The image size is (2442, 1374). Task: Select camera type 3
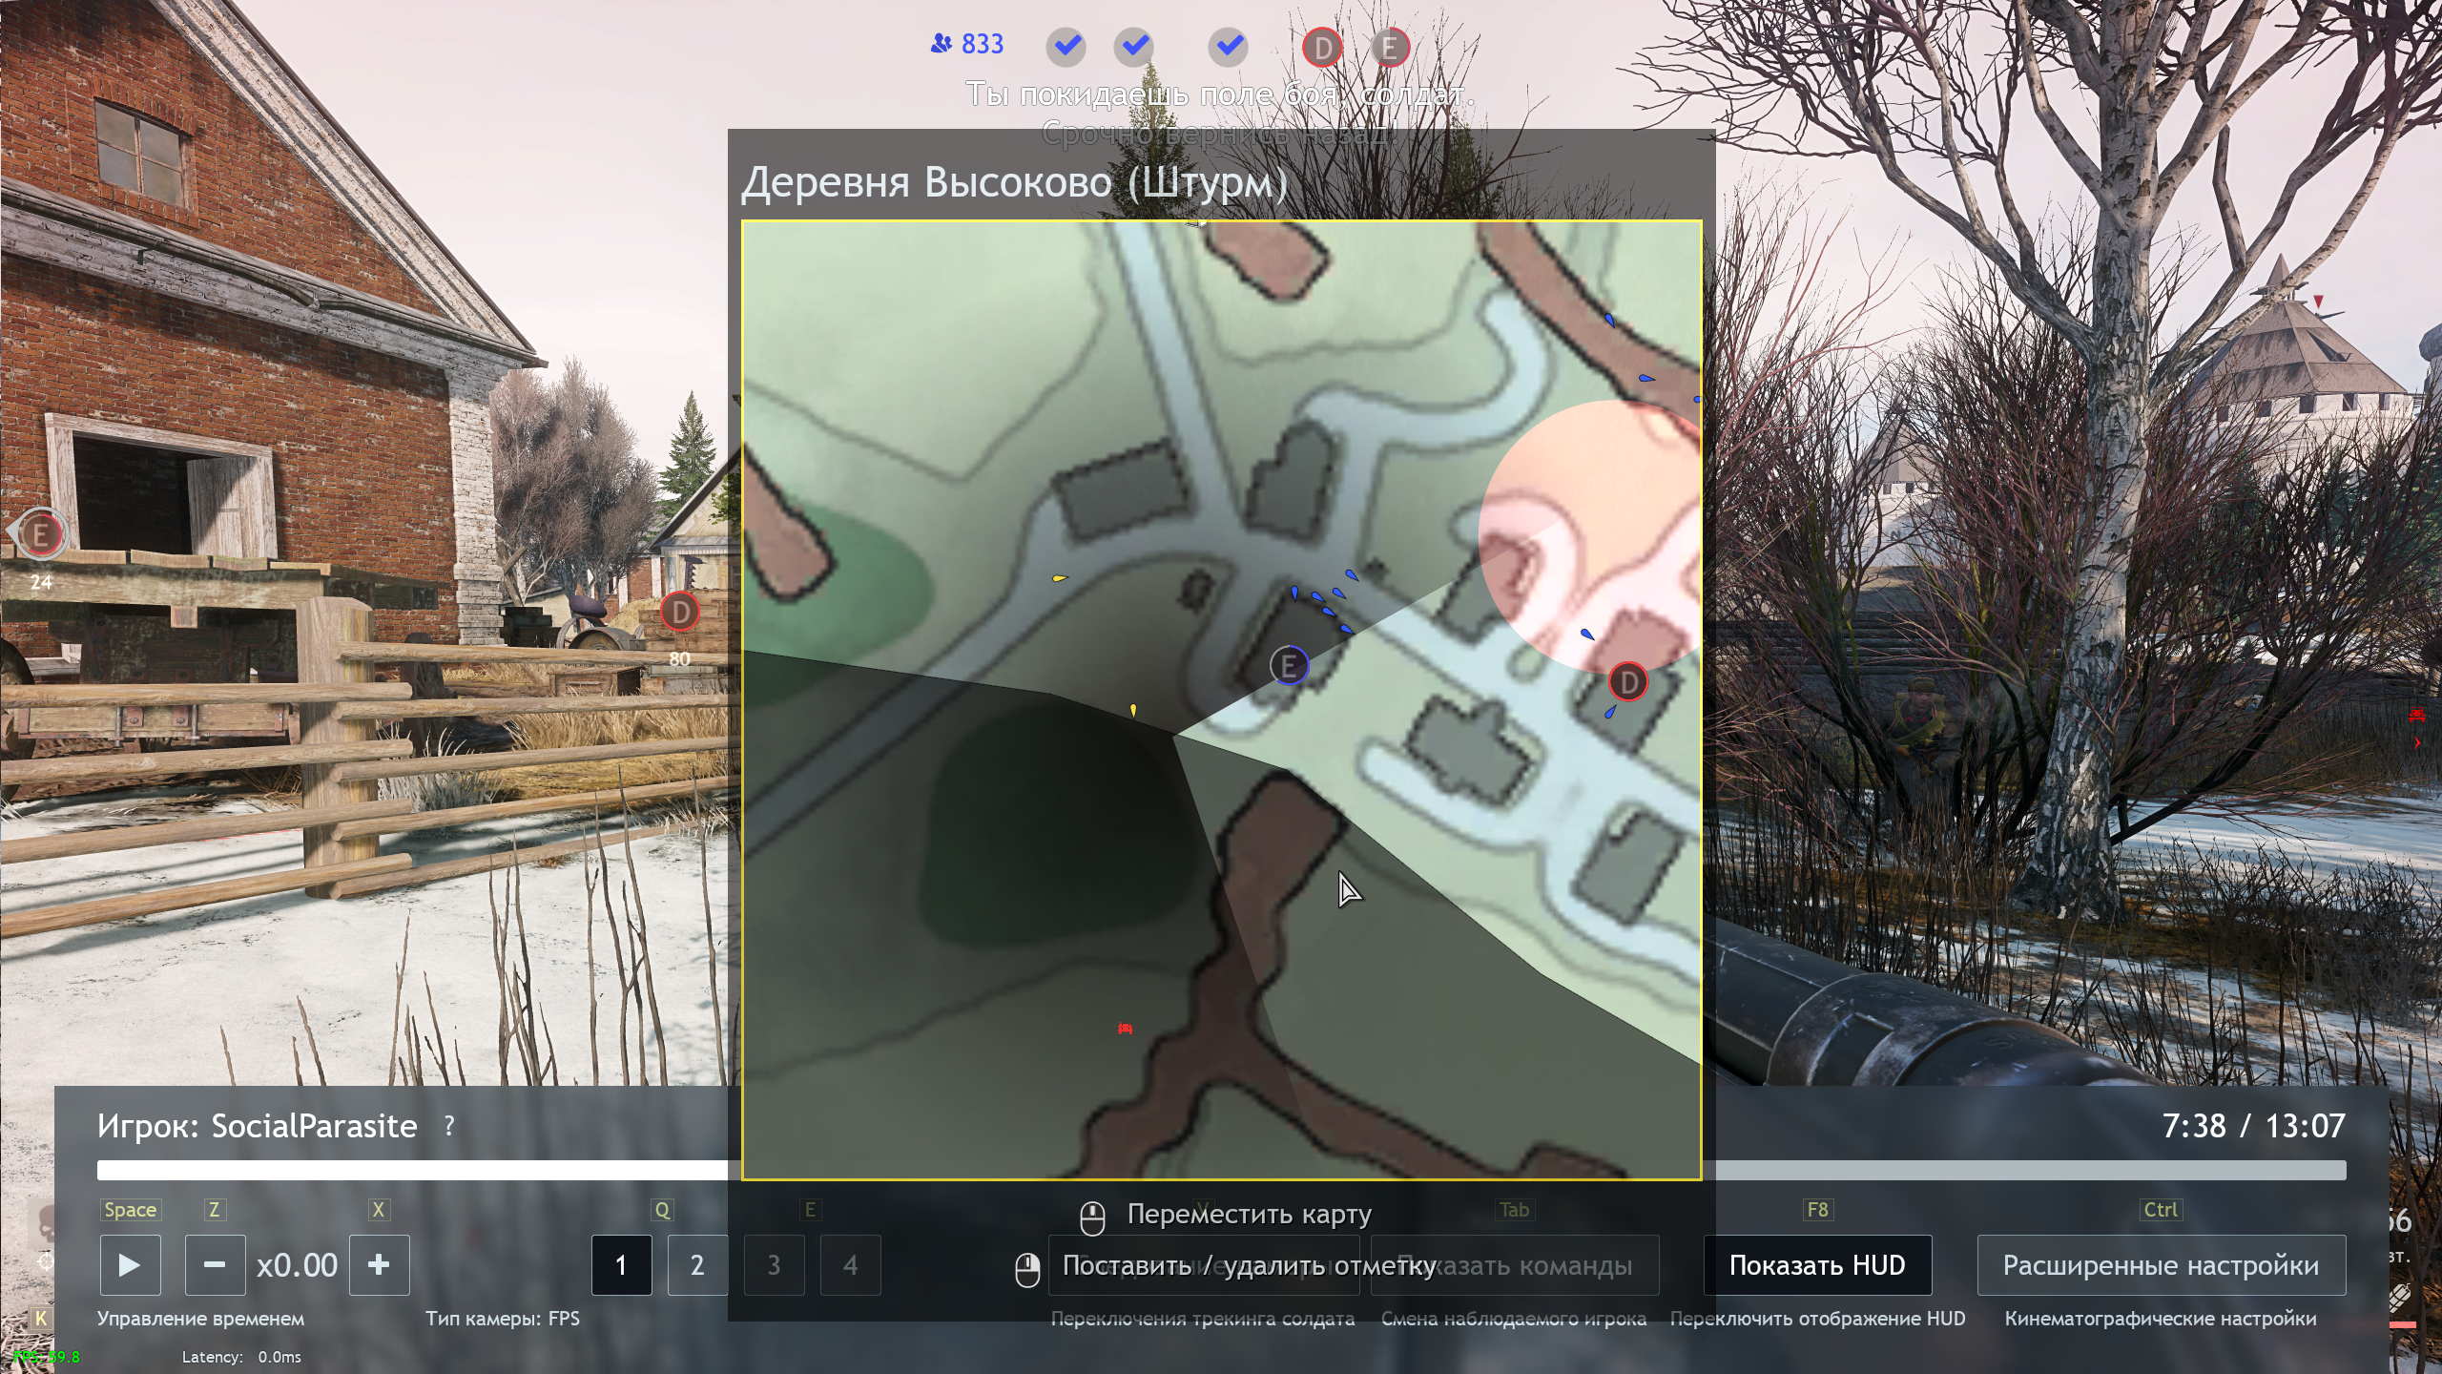[x=774, y=1265]
